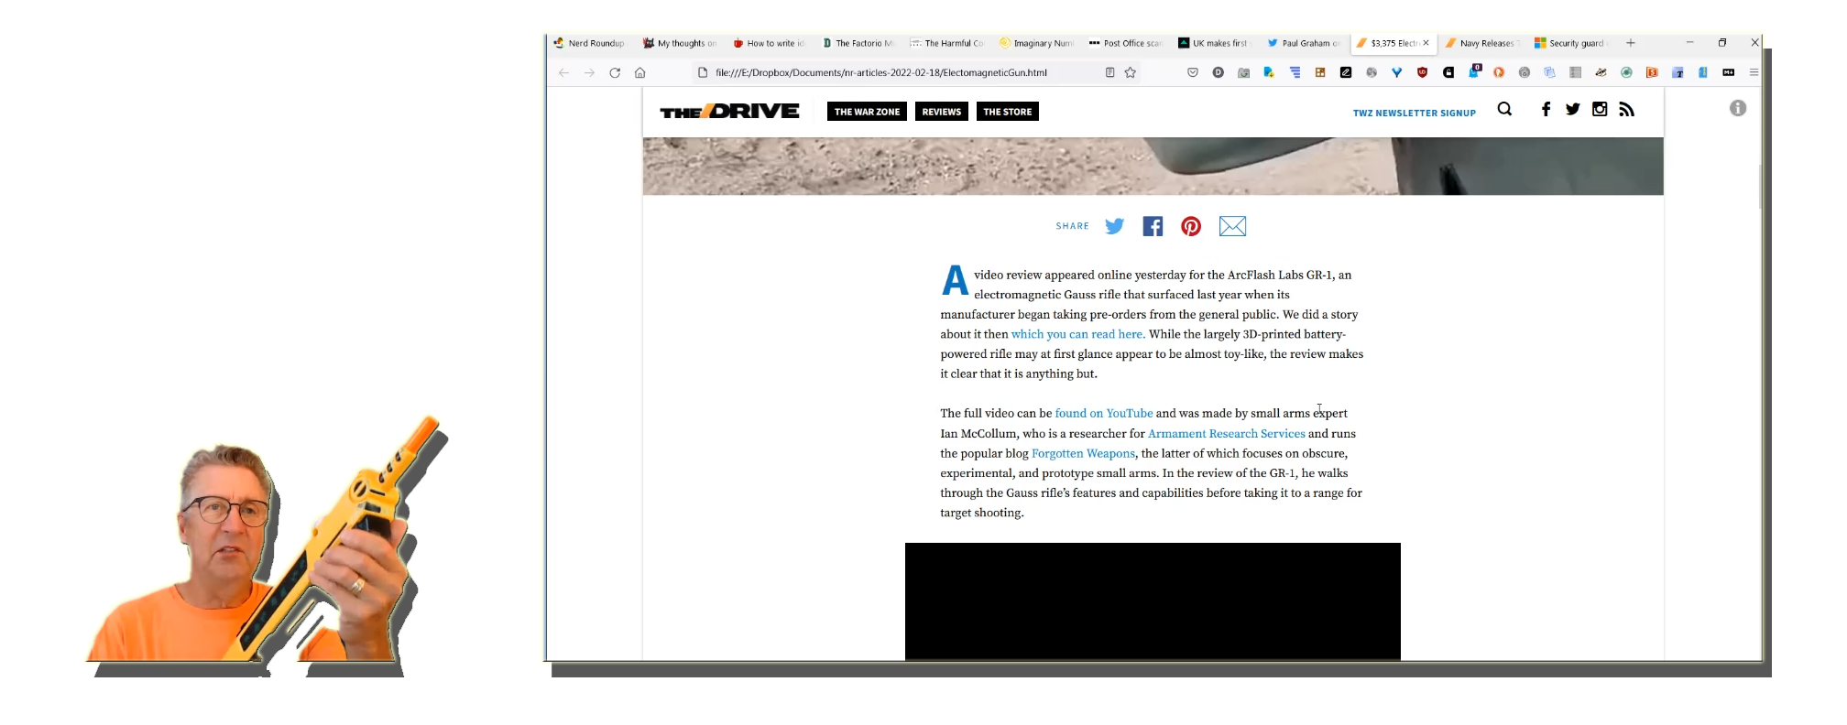Click the black embedded video player

pos(1153,601)
